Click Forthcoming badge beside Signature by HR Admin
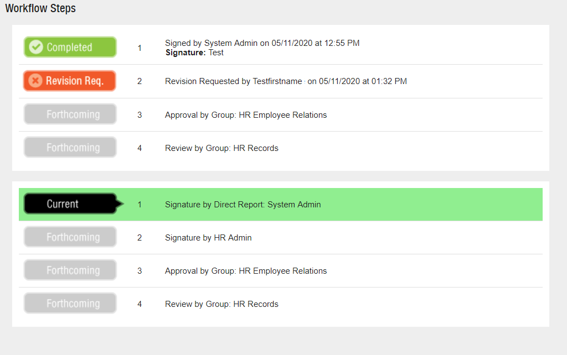The height and width of the screenshot is (355, 567). [70, 237]
